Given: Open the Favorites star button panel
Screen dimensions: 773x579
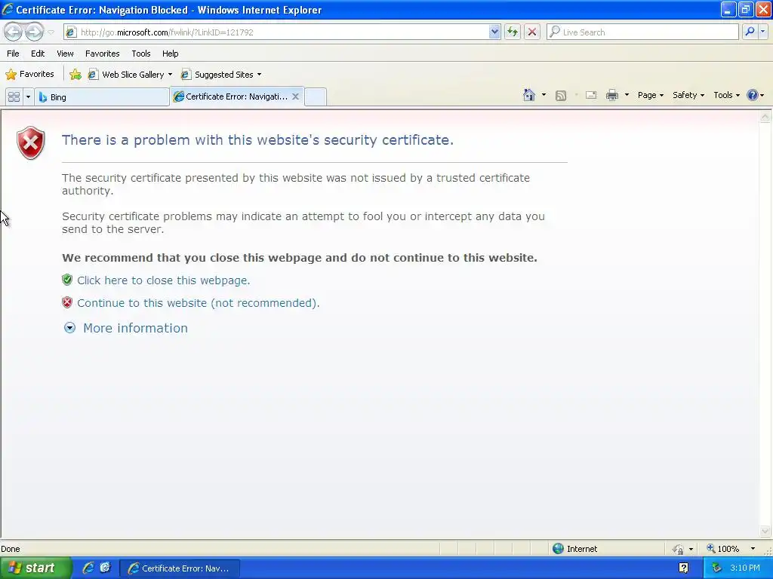Looking at the screenshot, I should click(29, 75).
